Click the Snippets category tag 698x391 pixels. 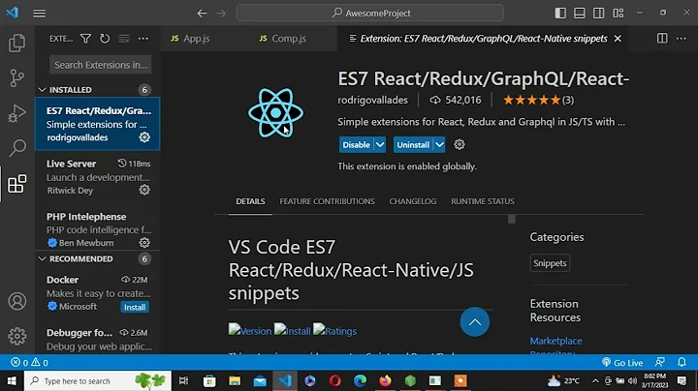click(550, 263)
